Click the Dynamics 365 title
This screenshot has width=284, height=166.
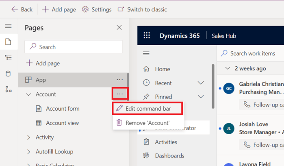(180, 36)
